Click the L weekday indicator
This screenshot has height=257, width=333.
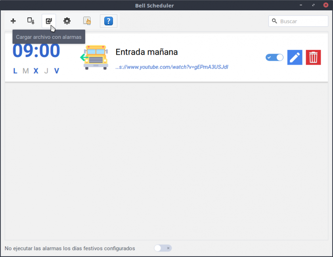[15, 71]
